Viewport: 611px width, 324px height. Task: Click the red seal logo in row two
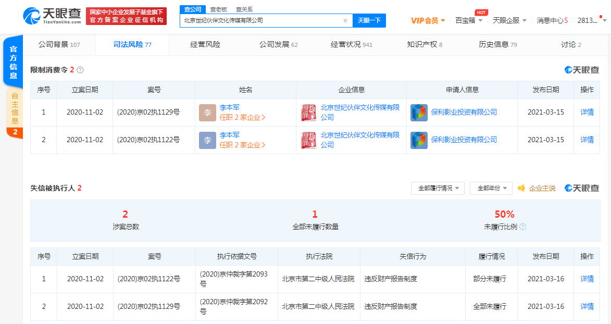308,140
